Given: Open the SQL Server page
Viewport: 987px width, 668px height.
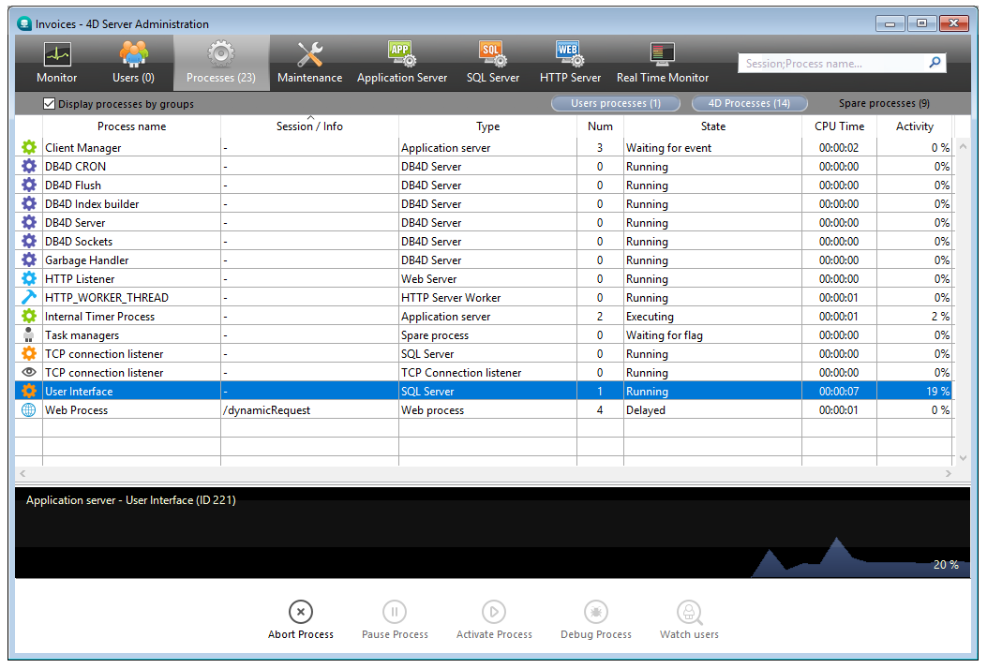Looking at the screenshot, I should click(x=492, y=64).
